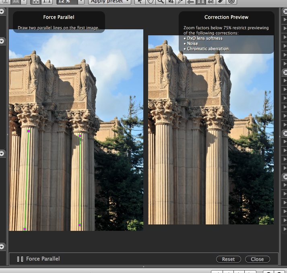This screenshot has width=287, height=273.
Task: Select the pointer arrow tool
Action: [x=139, y=1]
